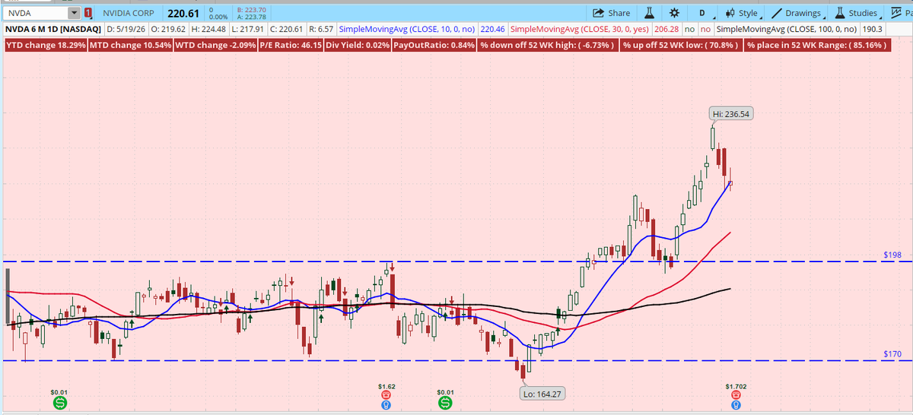This screenshot has height=415, width=913.
Task: Click the blue lightbulb icon below $1.62 earnings
Action: coord(386,406)
